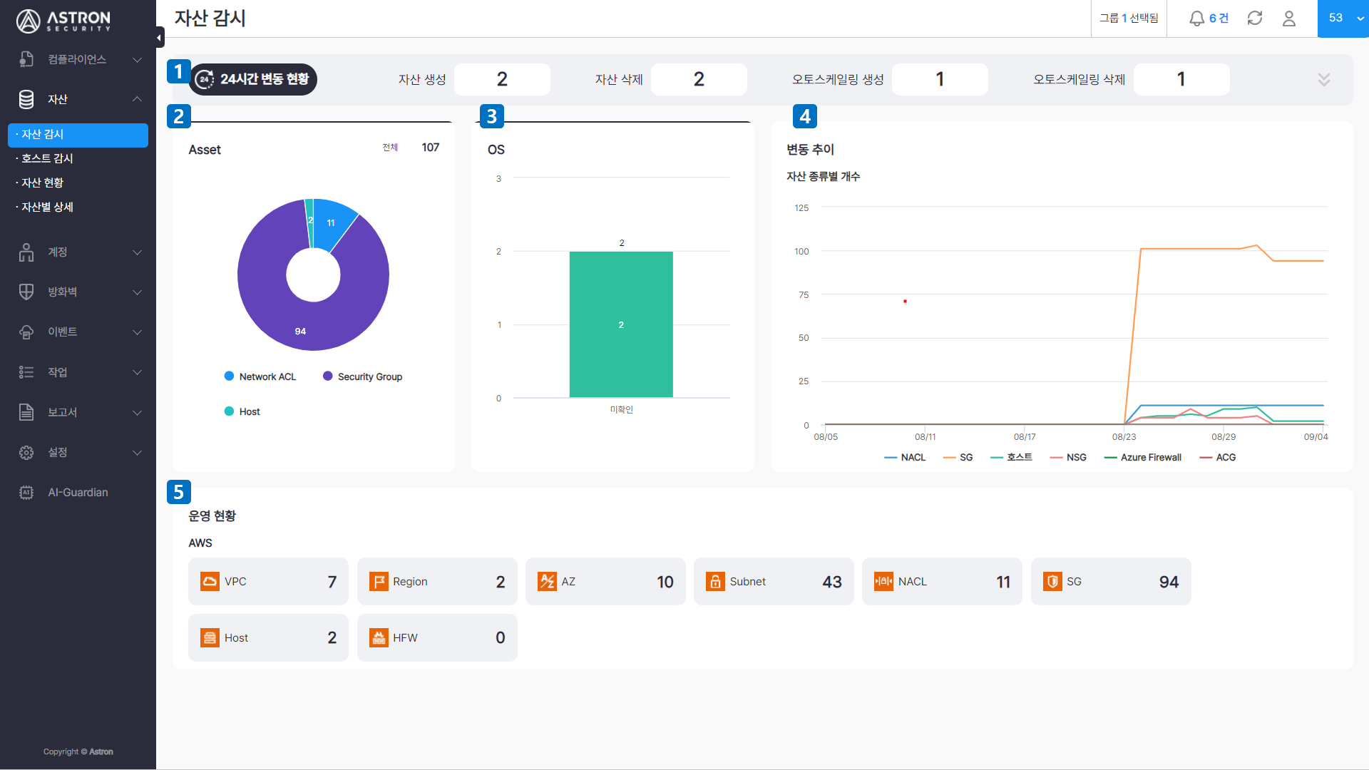Expand the 방화벽 sidebar menu
The height and width of the screenshot is (770, 1369).
(x=78, y=292)
